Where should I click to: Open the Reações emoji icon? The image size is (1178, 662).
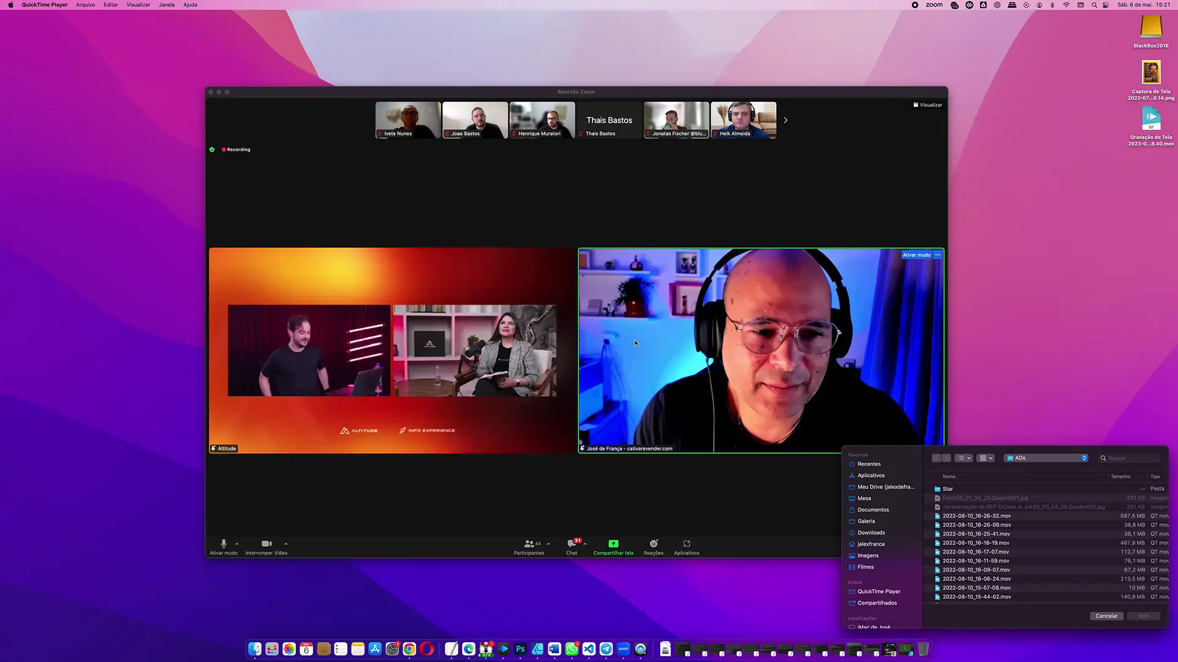point(653,544)
